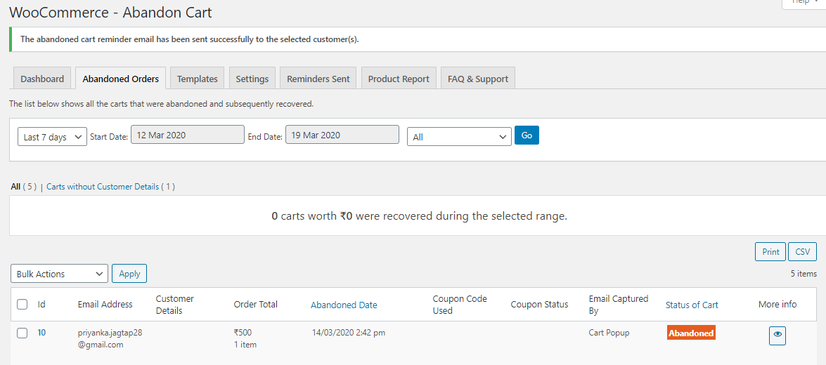This screenshot has height=365, width=826.
Task: Select the Abandoned Orders tab
Action: (121, 79)
